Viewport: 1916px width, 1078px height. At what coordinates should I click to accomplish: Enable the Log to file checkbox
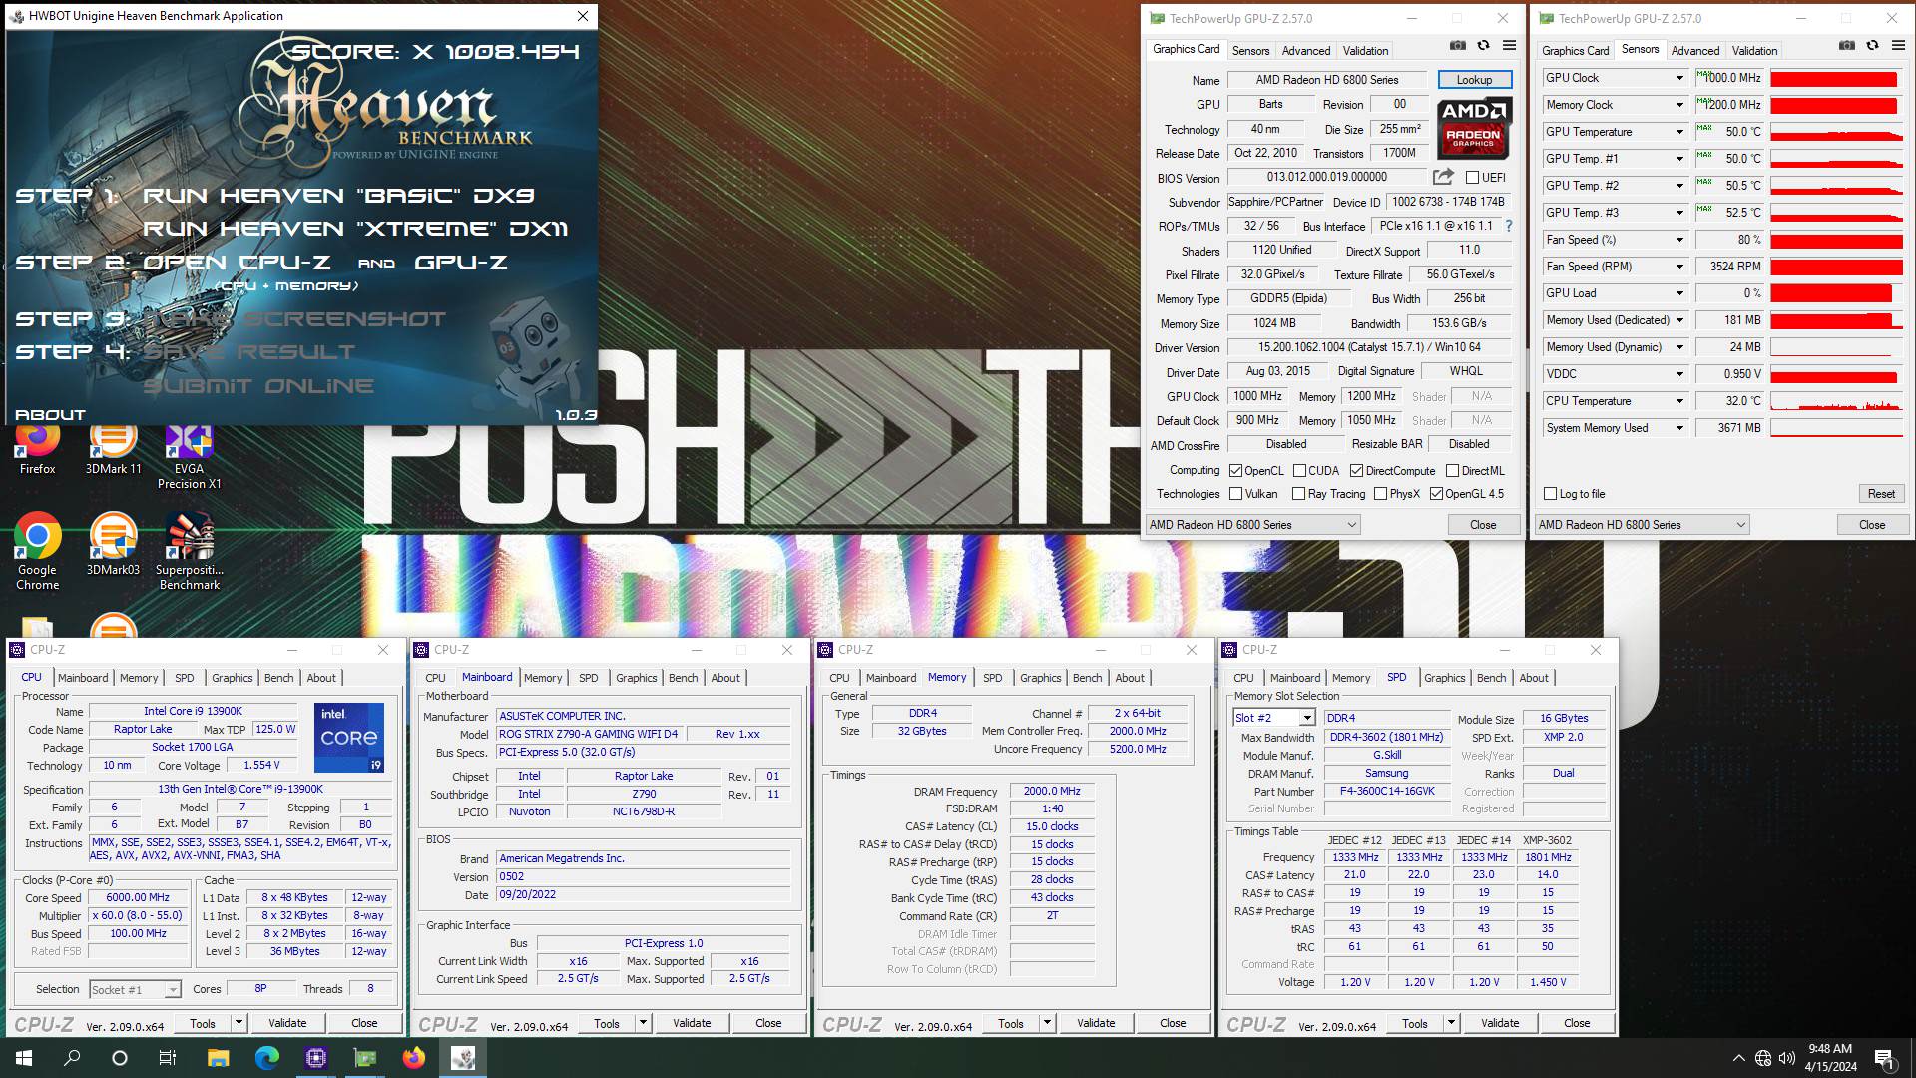coord(1550,494)
